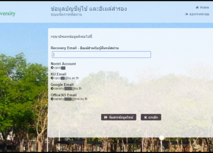
Task: Focus the Recovery Email input field
Action: [101, 55]
